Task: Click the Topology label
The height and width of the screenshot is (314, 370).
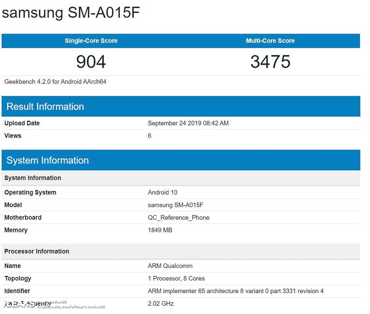Action: (18, 279)
